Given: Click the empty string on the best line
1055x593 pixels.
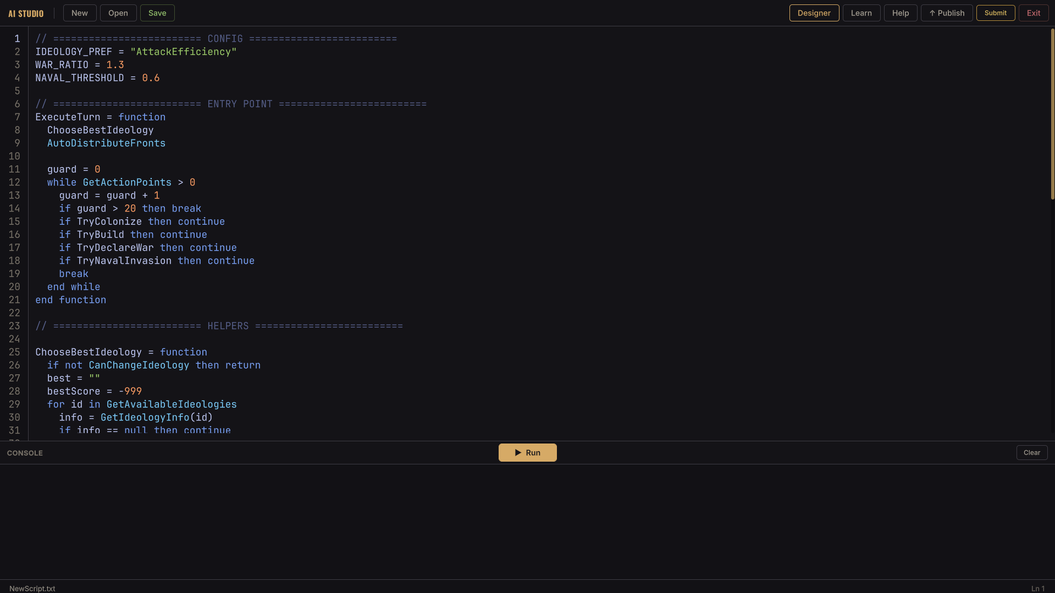Looking at the screenshot, I should (x=95, y=378).
